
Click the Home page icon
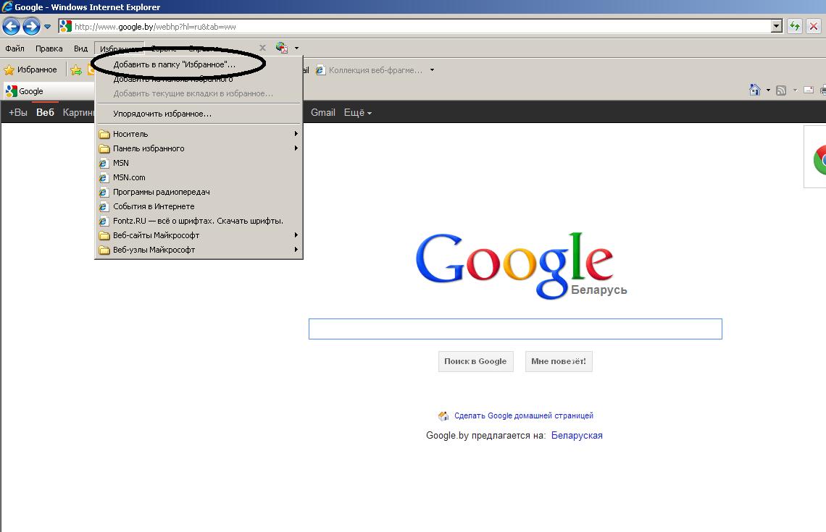[x=755, y=90]
